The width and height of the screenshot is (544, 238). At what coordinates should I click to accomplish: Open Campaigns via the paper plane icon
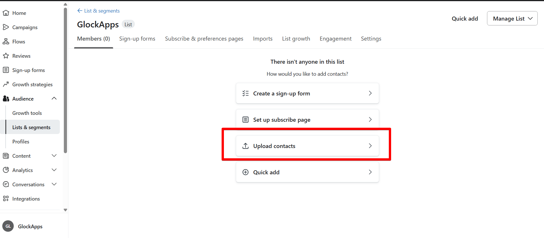click(6, 27)
